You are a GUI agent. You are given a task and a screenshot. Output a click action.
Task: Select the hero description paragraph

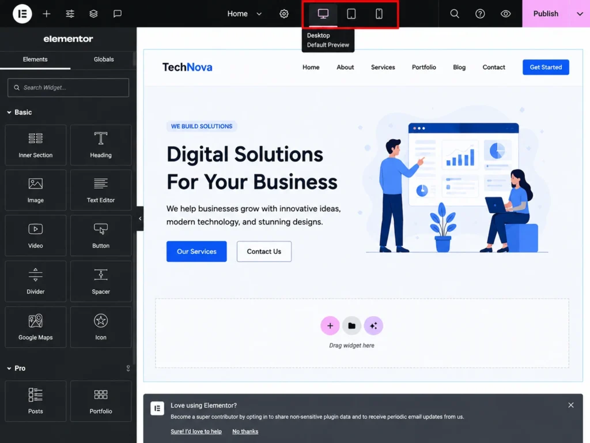click(254, 215)
